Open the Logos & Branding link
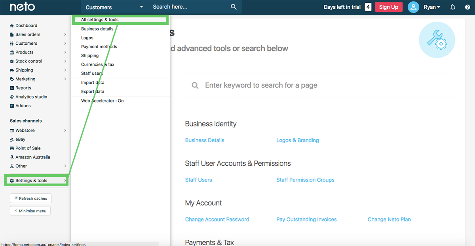The image size is (475, 246). (x=298, y=140)
